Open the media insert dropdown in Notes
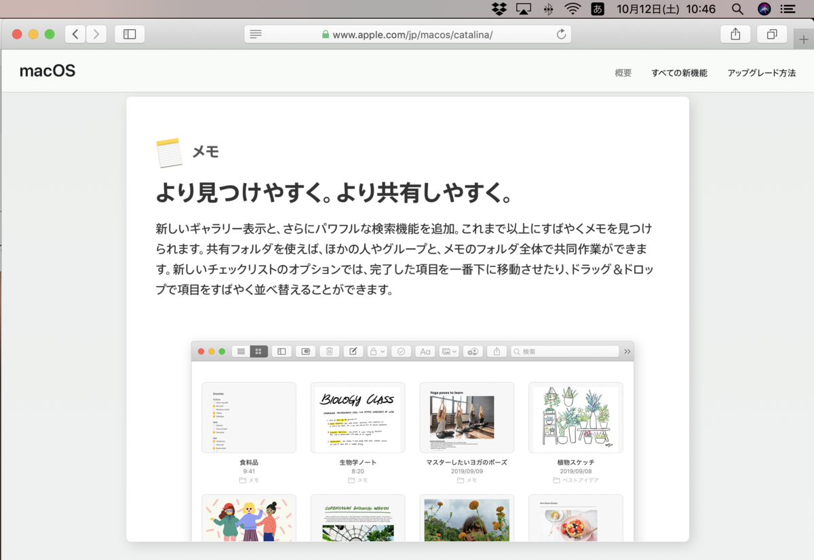The height and width of the screenshot is (560, 814). [x=448, y=351]
